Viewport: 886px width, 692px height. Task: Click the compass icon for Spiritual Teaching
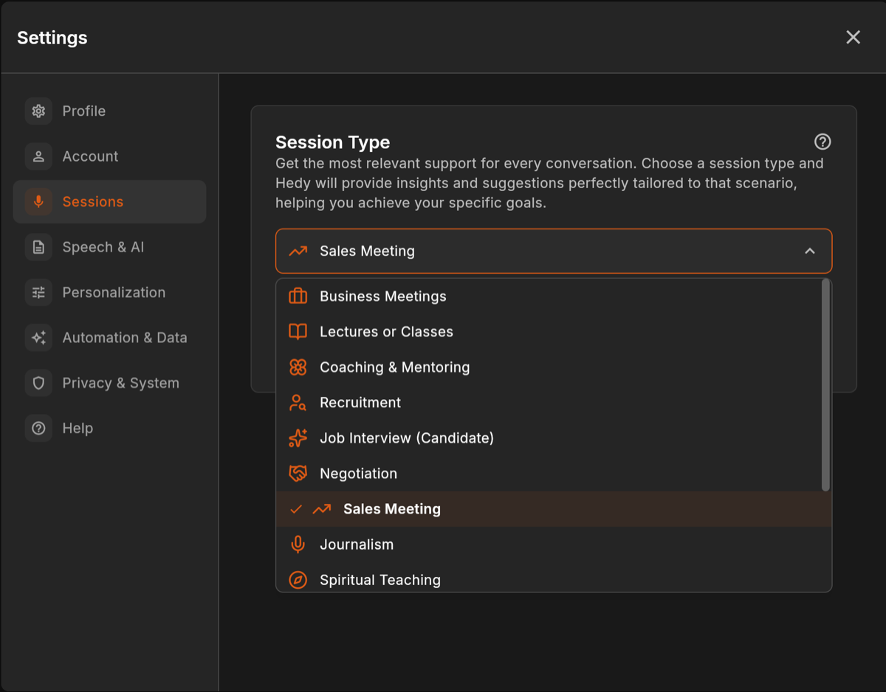[x=298, y=580]
